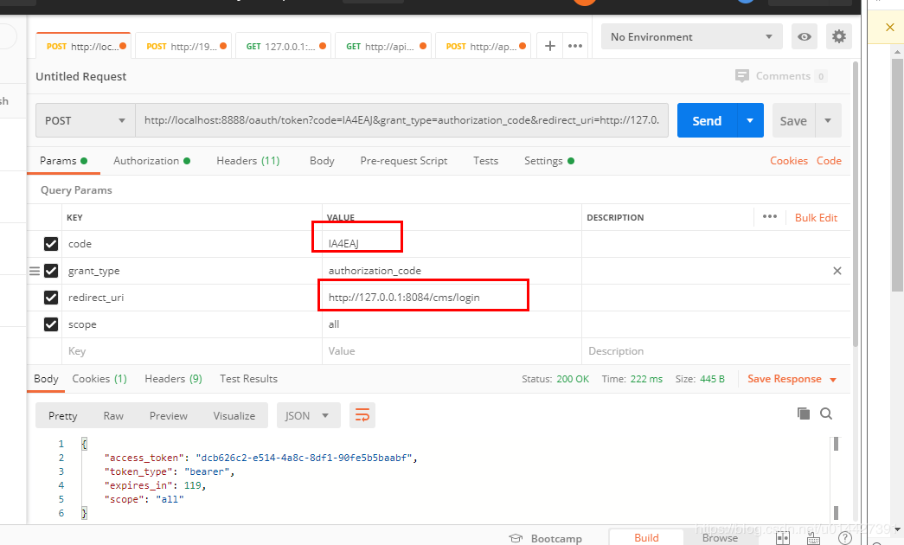Image resolution: width=904 pixels, height=545 pixels.
Task: Switch to the GET http://api... request tab
Action: tap(385, 46)
